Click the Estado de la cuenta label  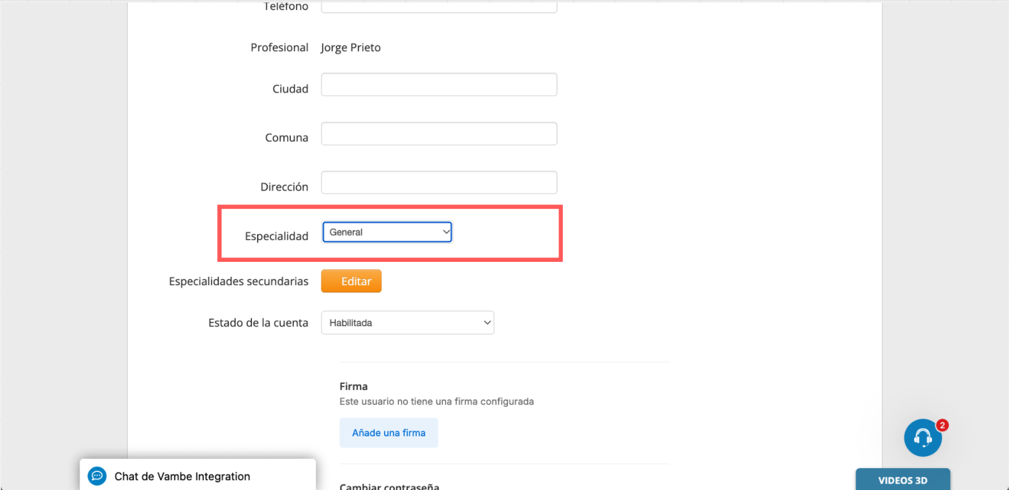(x=258, y=322)
